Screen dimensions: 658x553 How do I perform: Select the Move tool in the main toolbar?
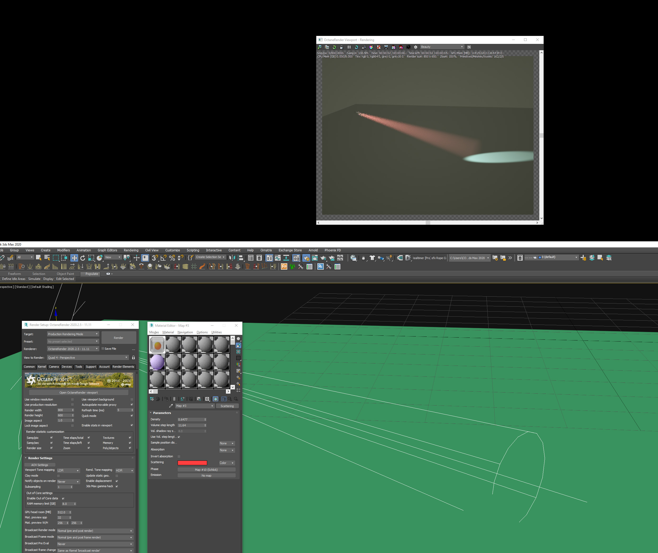(x=74, y=258)
